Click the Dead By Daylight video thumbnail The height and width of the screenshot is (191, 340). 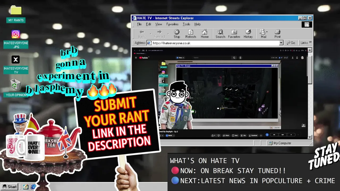219,95
